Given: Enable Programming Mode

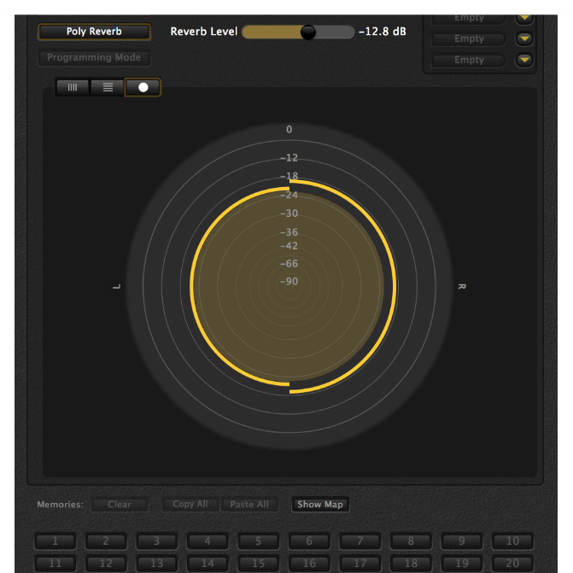Looking at the screenshot, I should tap(94, 58).
